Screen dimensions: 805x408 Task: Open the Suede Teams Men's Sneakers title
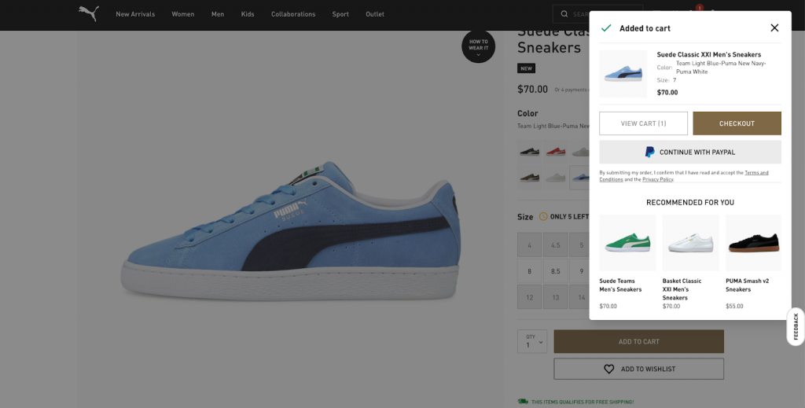[620, 285]
